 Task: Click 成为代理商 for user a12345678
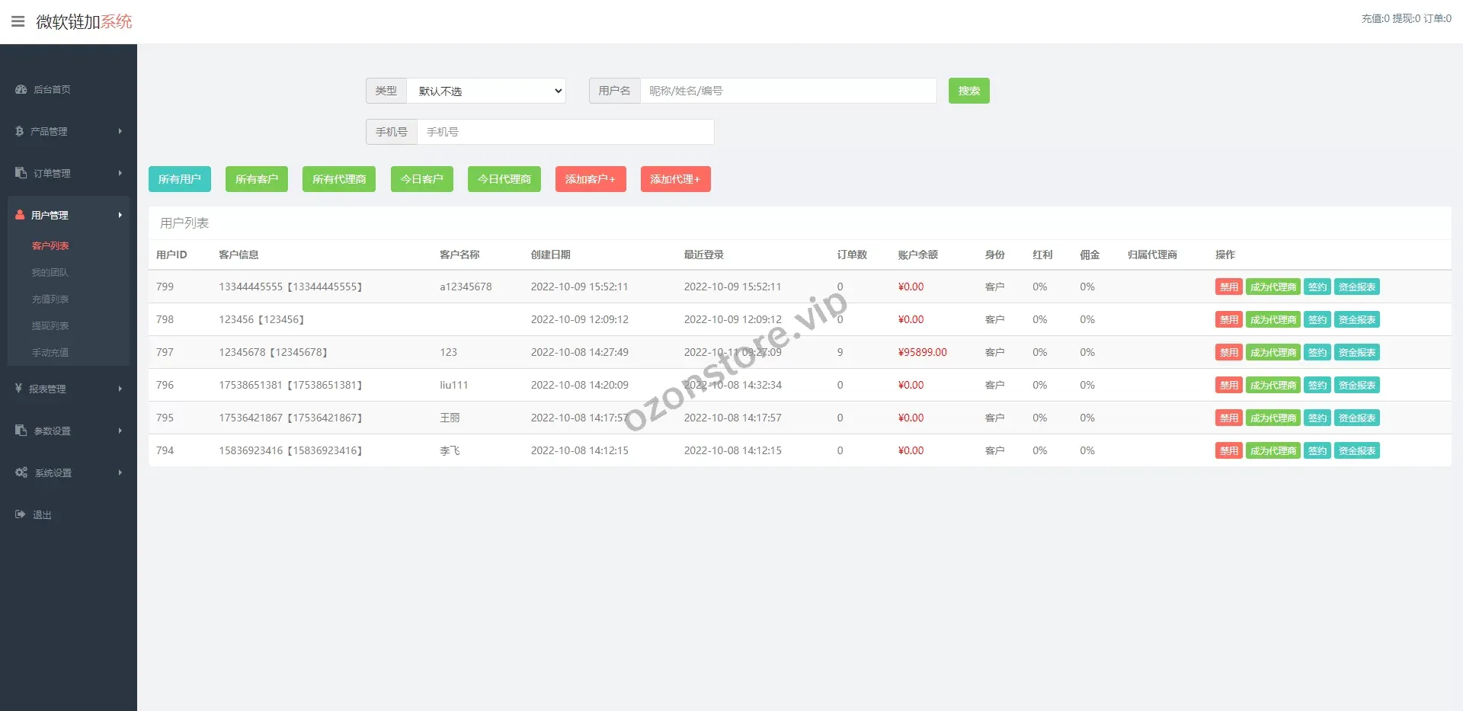[x=1273, y=287]
